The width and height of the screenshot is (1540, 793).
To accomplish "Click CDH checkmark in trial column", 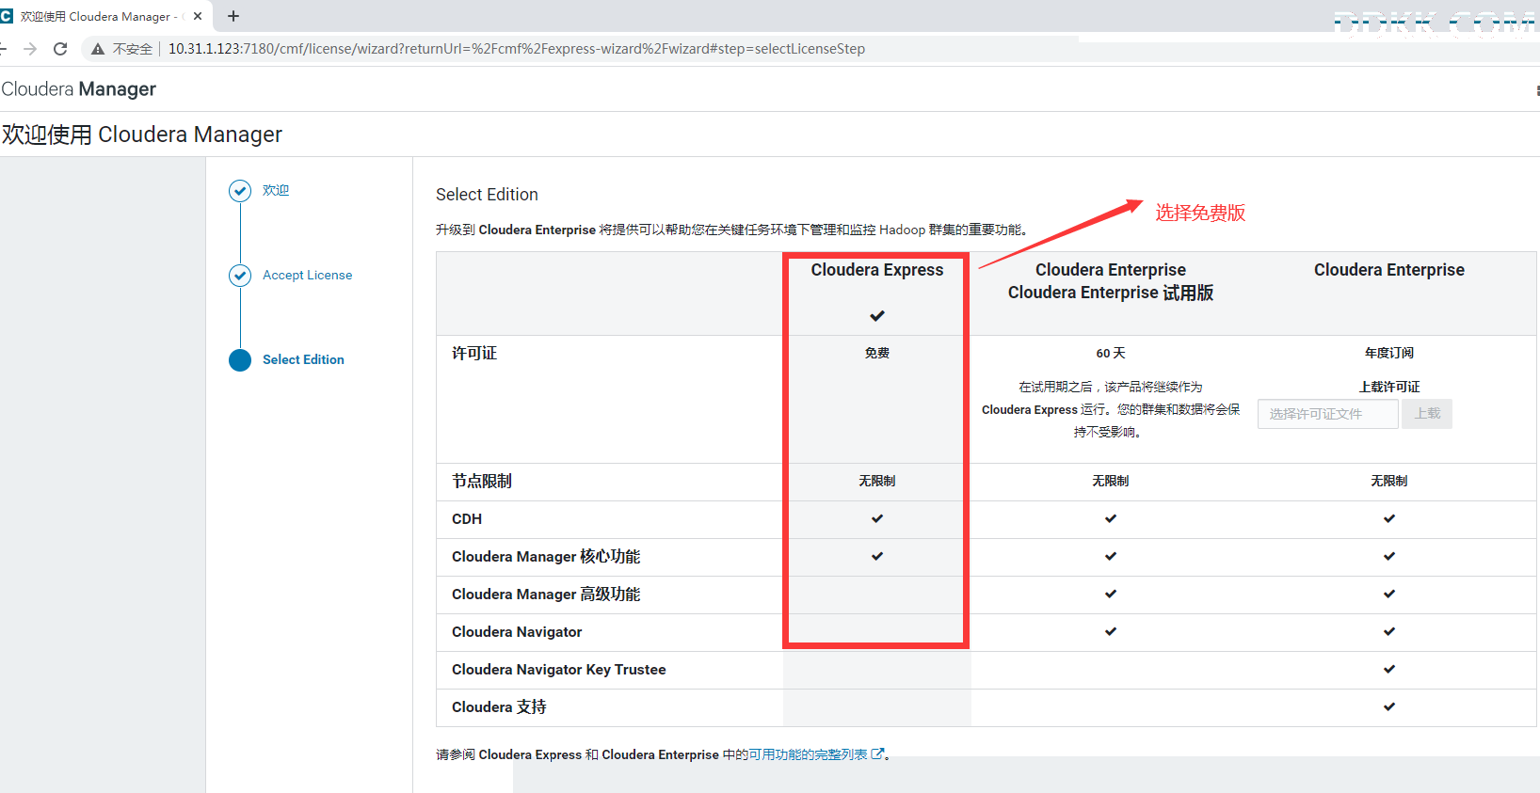I will point(1111,518).
